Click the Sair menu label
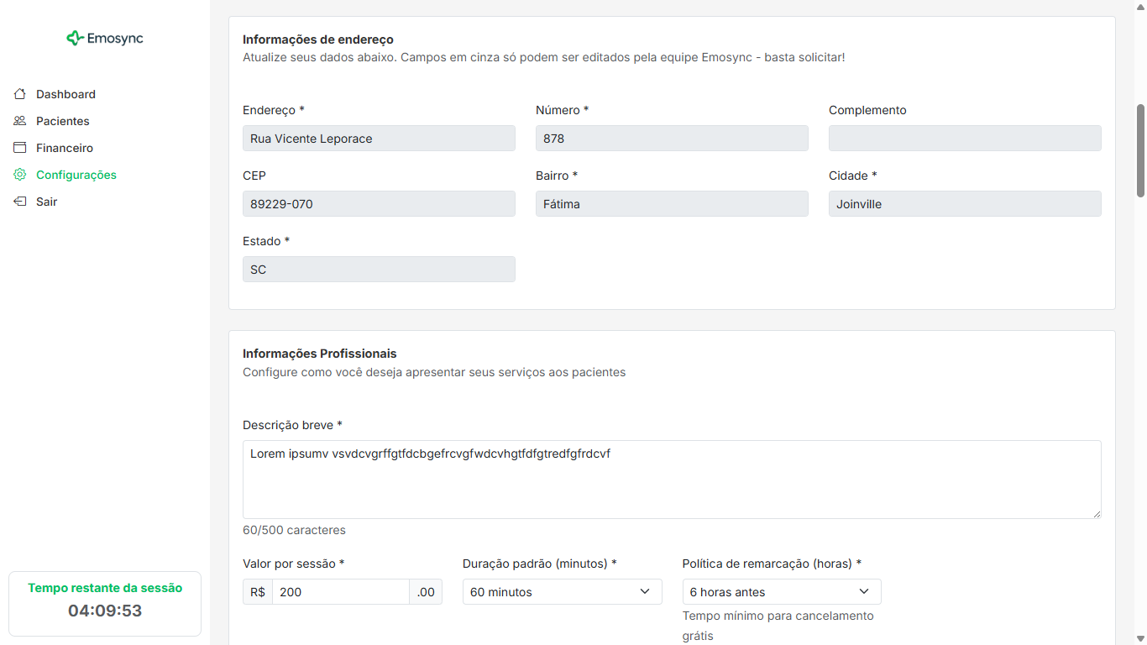This screenshot has height=645, width=1147. coord(47,202)
